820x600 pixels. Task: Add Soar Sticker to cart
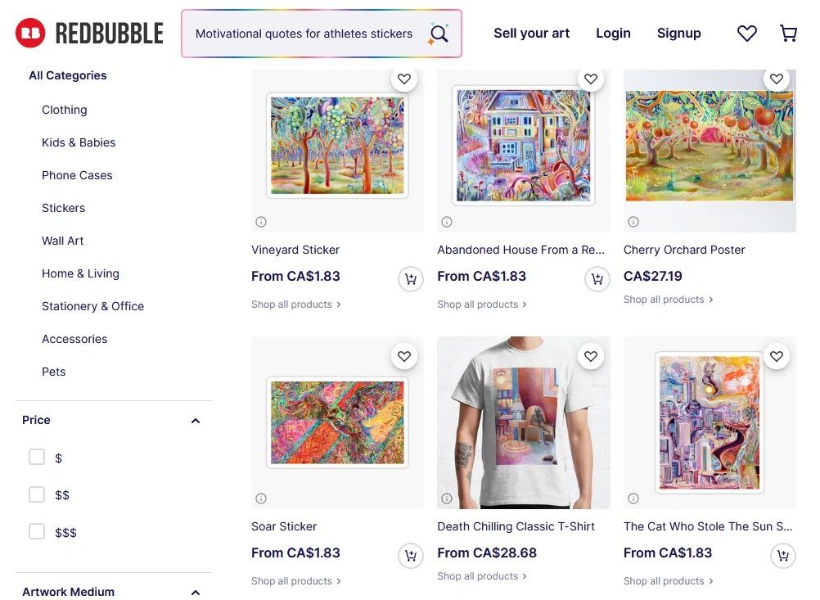(410, 557)
